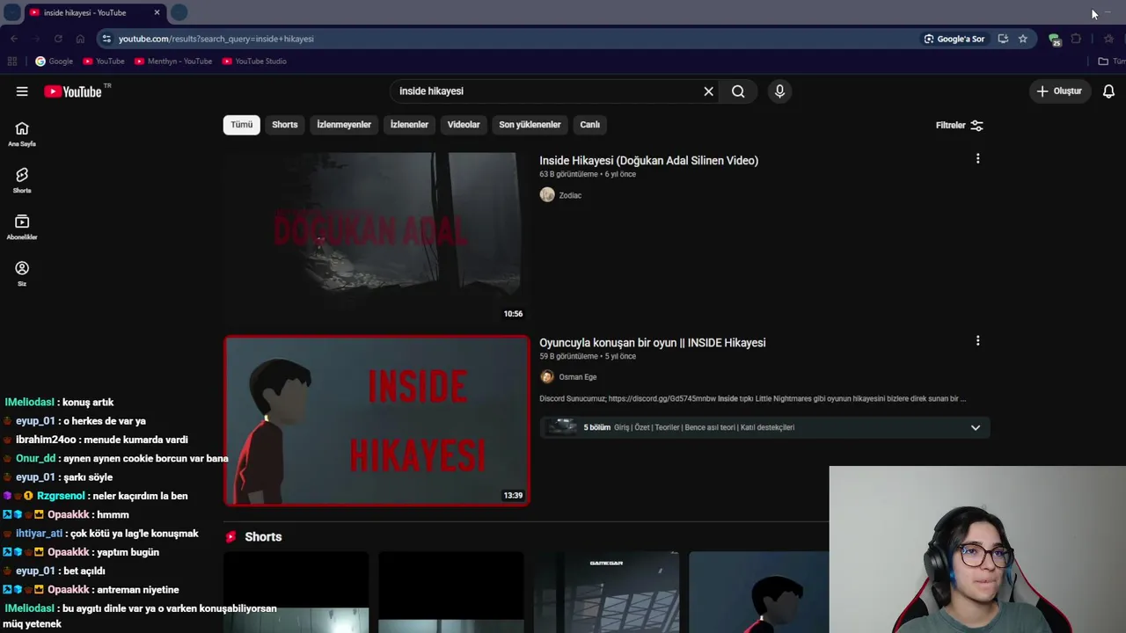Image resolution: width=1126 pixels, height=633 pixels.
Task: Select the Canlı filter chip
Action: [x=589, y=125]
